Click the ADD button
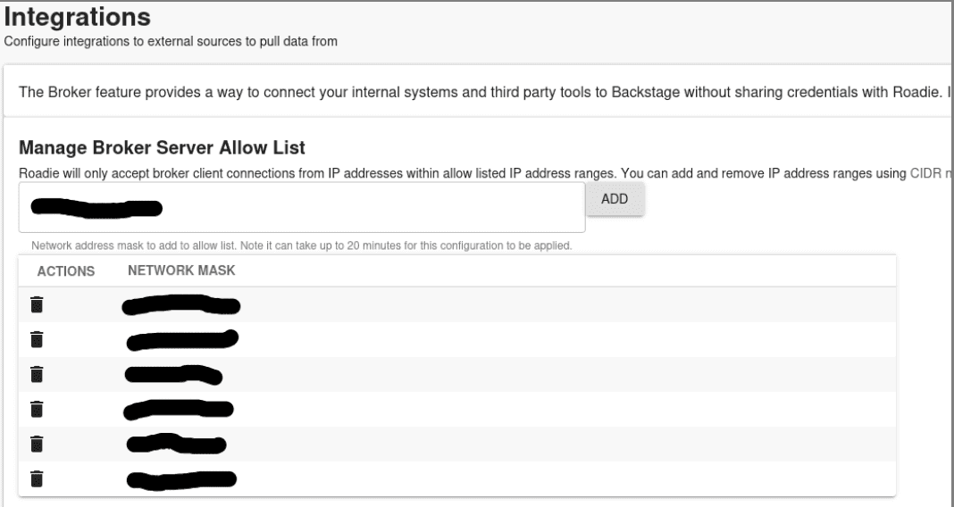The width and height of the screenshot is (954, 507). (615, 199)
